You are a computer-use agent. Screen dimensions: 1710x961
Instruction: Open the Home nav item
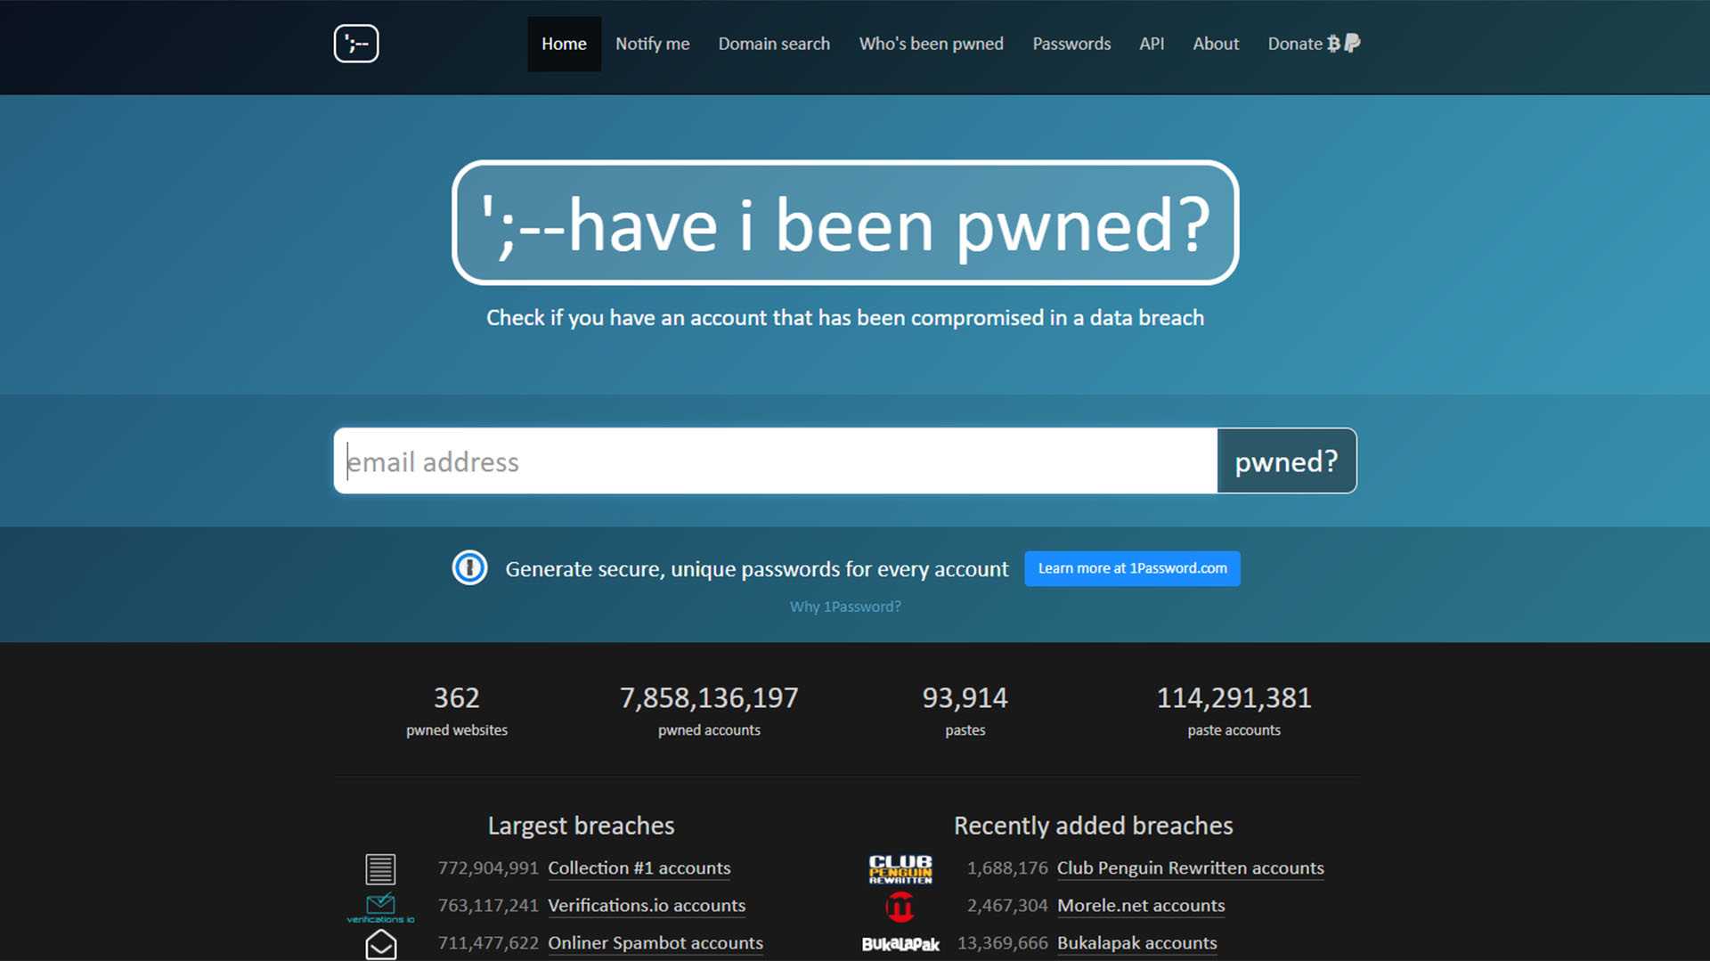coord(564,44)
